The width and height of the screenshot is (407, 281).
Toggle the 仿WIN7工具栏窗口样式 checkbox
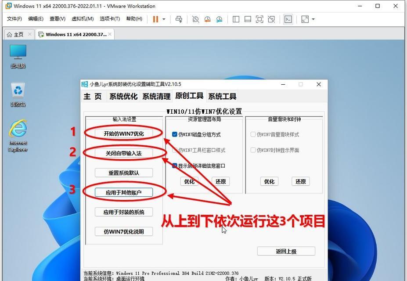click(x=175, y=150)
